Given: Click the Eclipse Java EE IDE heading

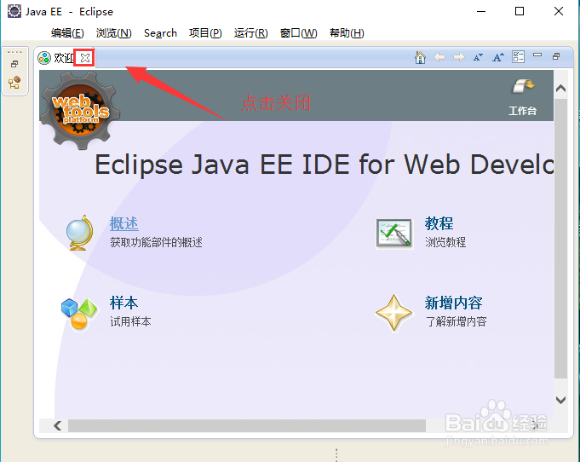Looking at the screenshot, I should click(324, 165).
